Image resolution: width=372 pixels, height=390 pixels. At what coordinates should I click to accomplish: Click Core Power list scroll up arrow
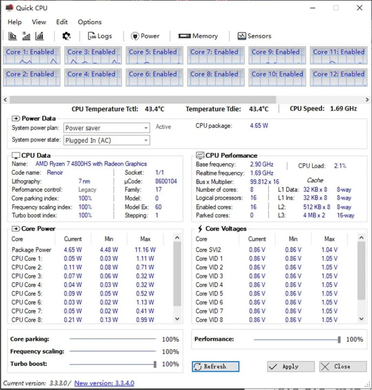(177, 238)
